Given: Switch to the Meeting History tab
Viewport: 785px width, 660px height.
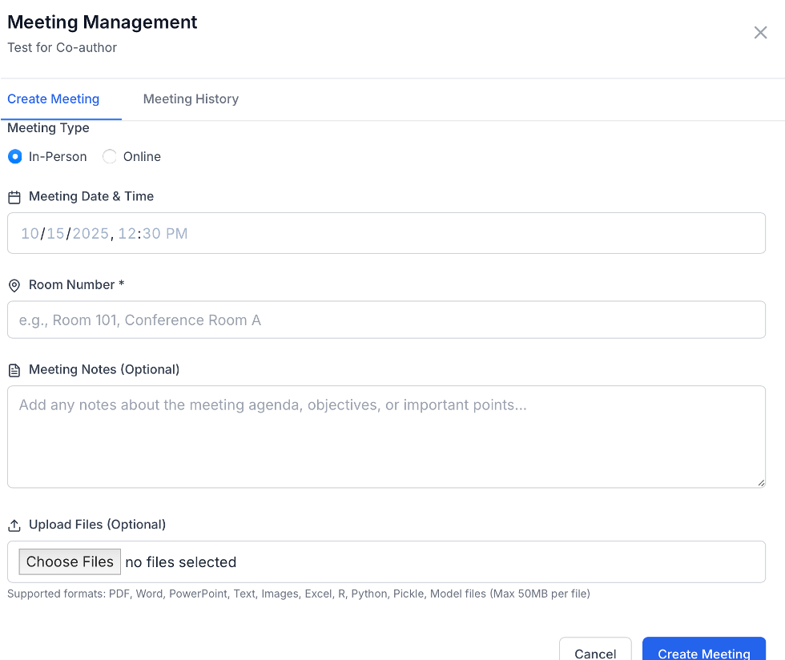Looking at the screenshot, I should coord(191,99).
